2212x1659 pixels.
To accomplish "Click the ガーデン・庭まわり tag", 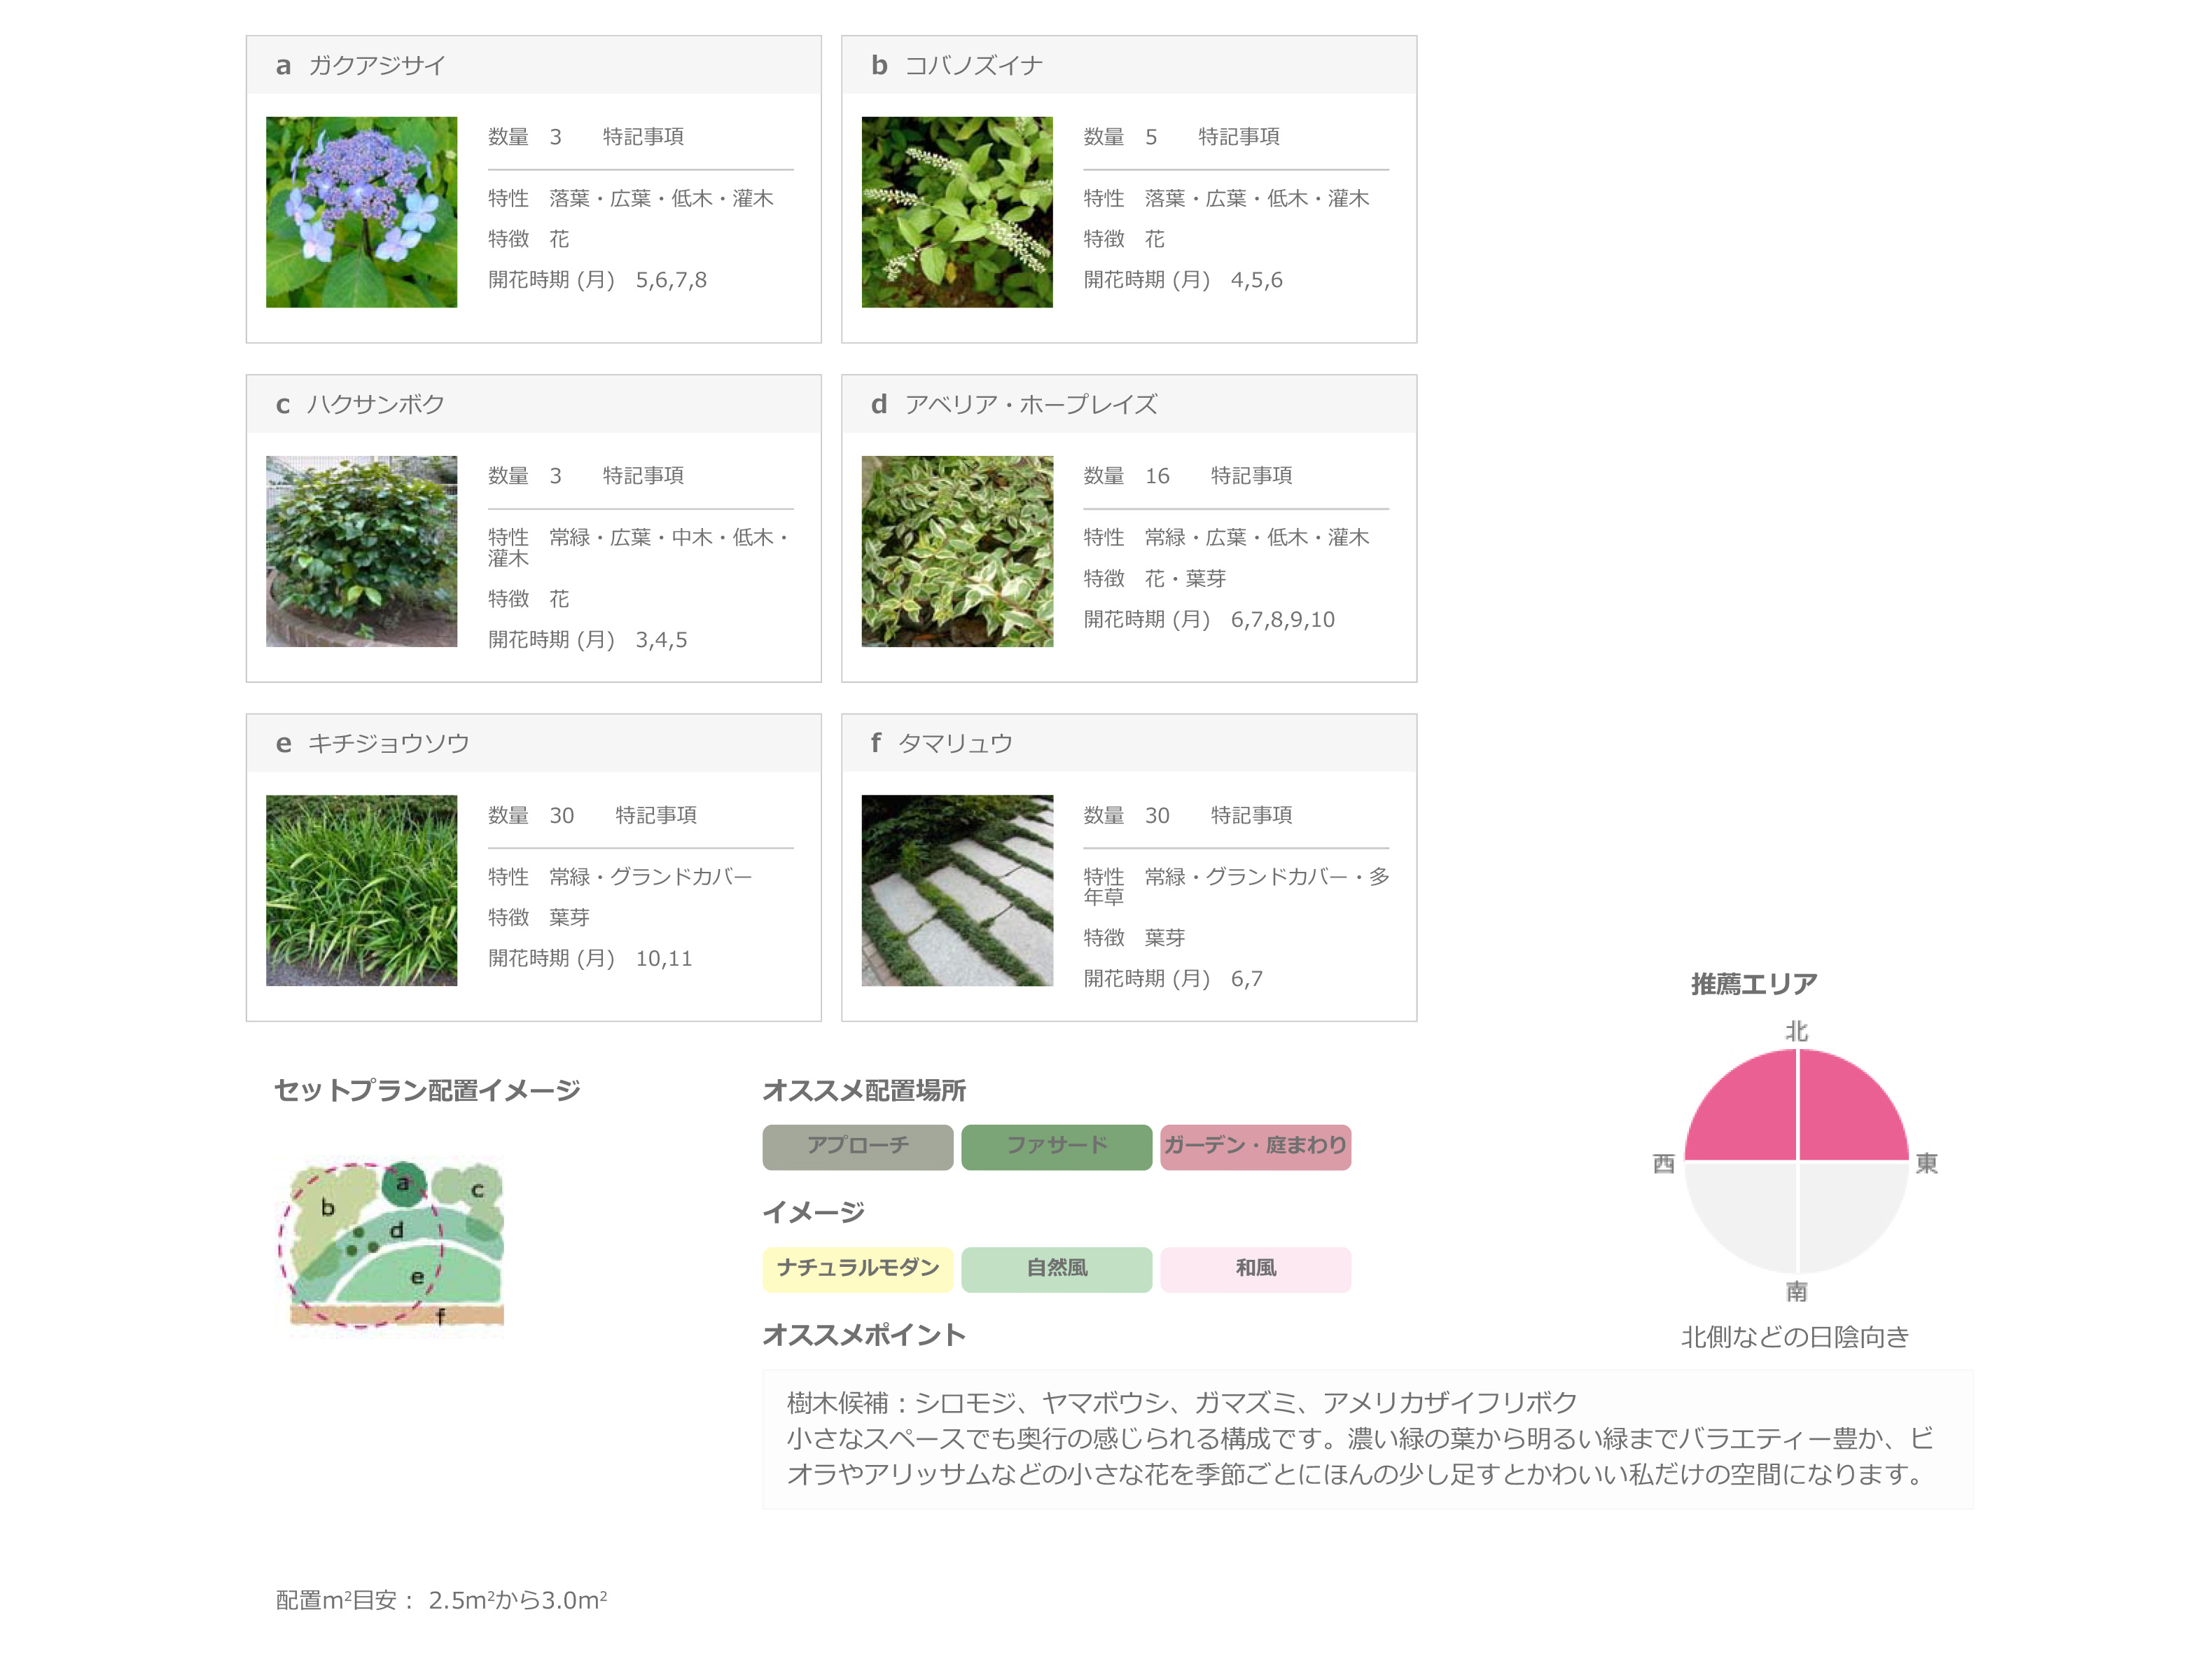I will [1255, 1146].
